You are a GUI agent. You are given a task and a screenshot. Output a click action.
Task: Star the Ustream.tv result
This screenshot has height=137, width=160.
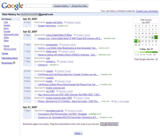pos(37,65)
